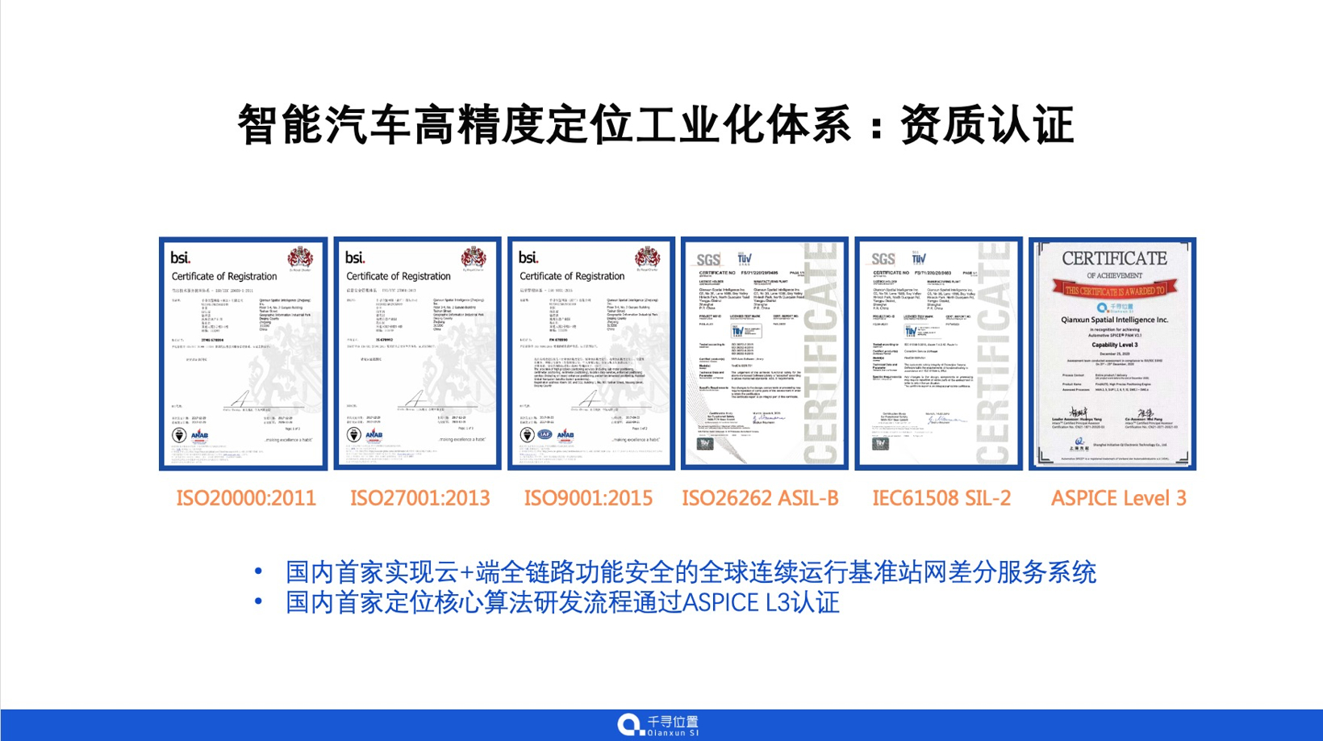Image resolution: width=1323 pixels, height=741 pixels.
Task: Open the IEC61508 SIL-2 SGS certificate image
Action: pyautogui.click(x=938, y=354)
